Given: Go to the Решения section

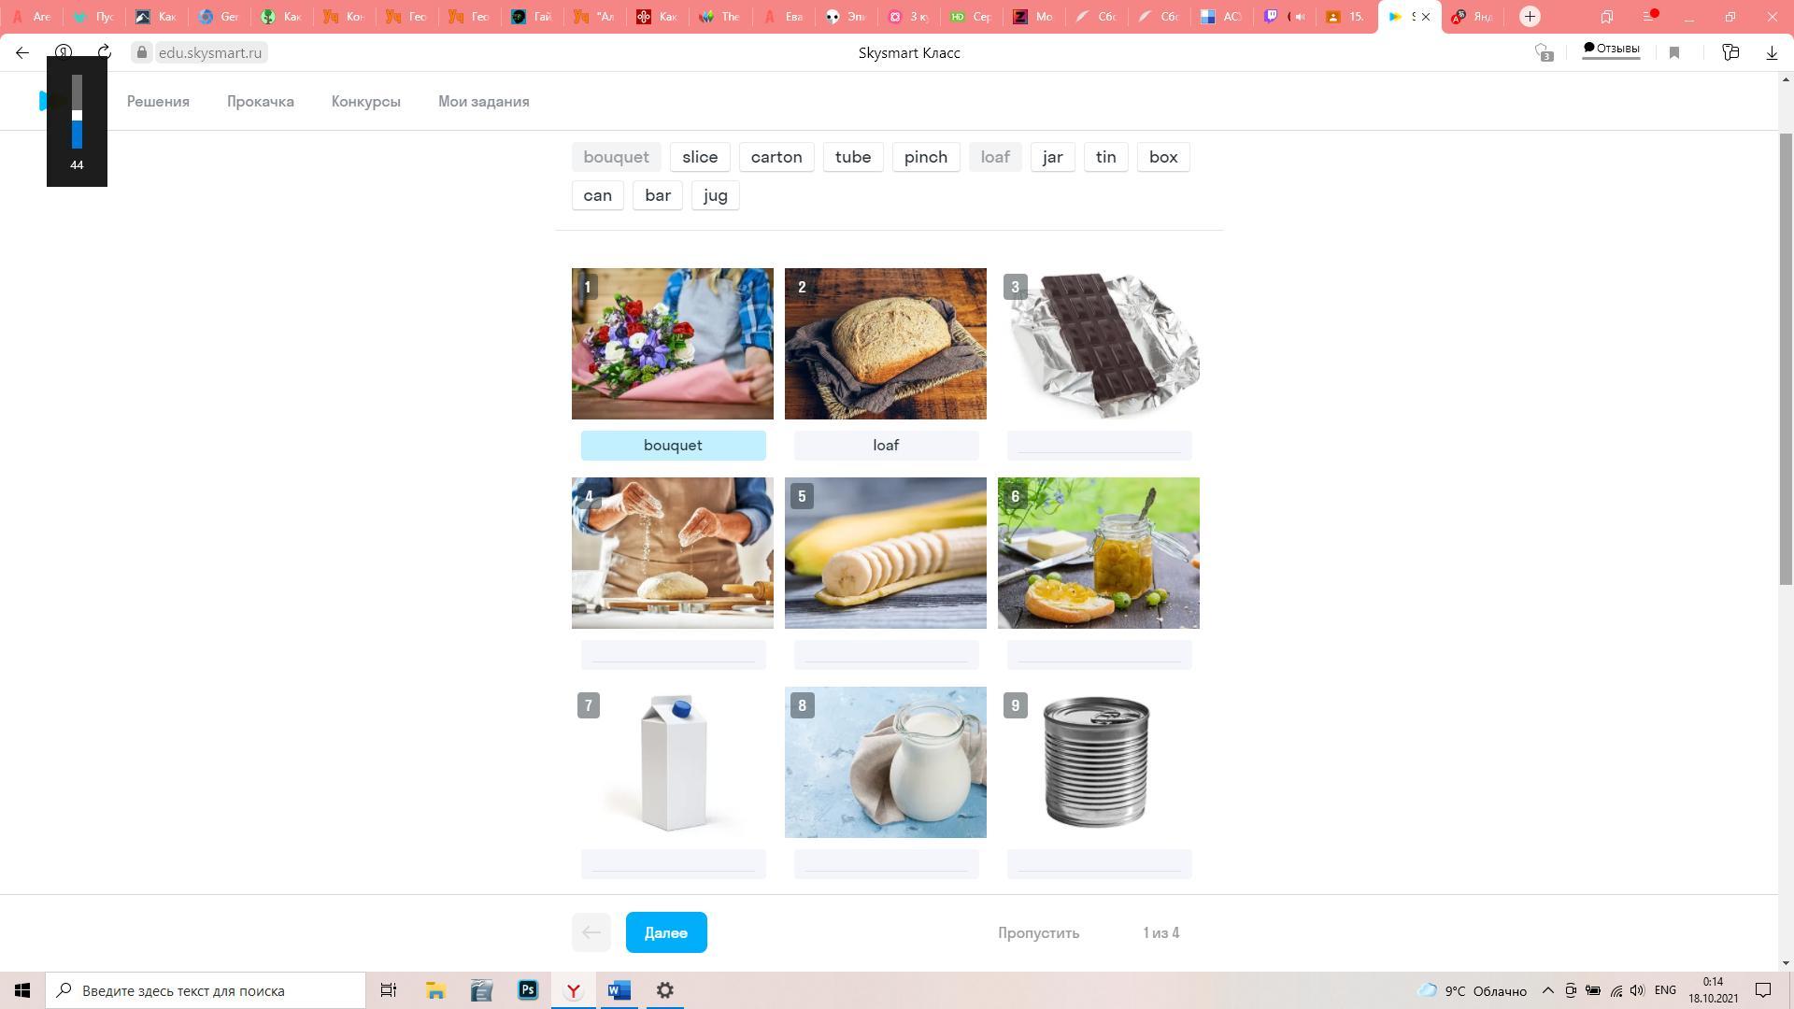Looking at the screenshot, I should coord(158,101).
